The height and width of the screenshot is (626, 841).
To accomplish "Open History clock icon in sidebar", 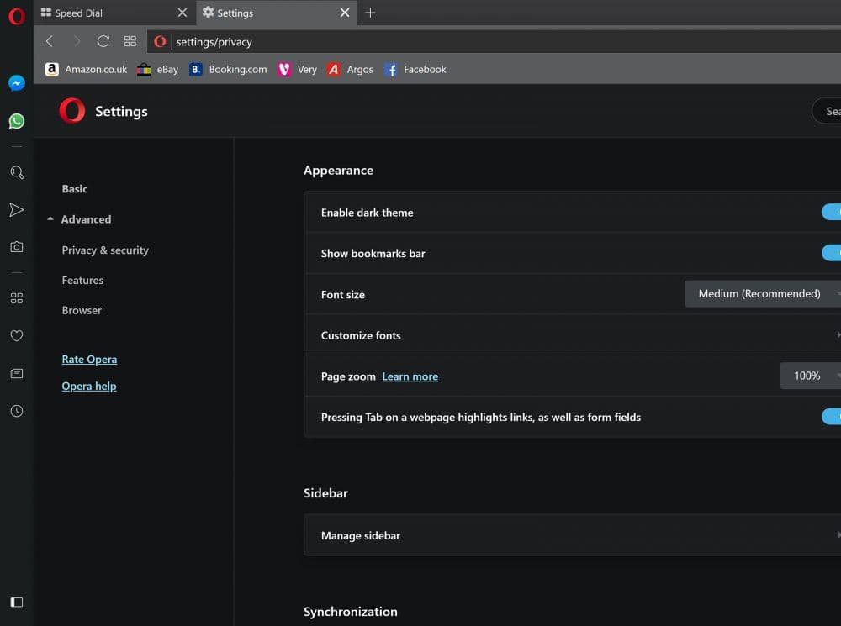I will 17,411.
